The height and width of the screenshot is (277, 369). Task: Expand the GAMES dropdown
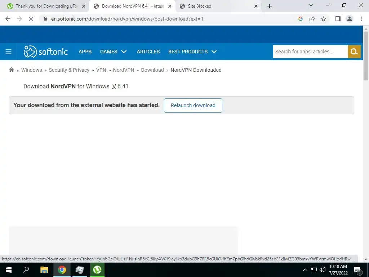click(113, 52)
